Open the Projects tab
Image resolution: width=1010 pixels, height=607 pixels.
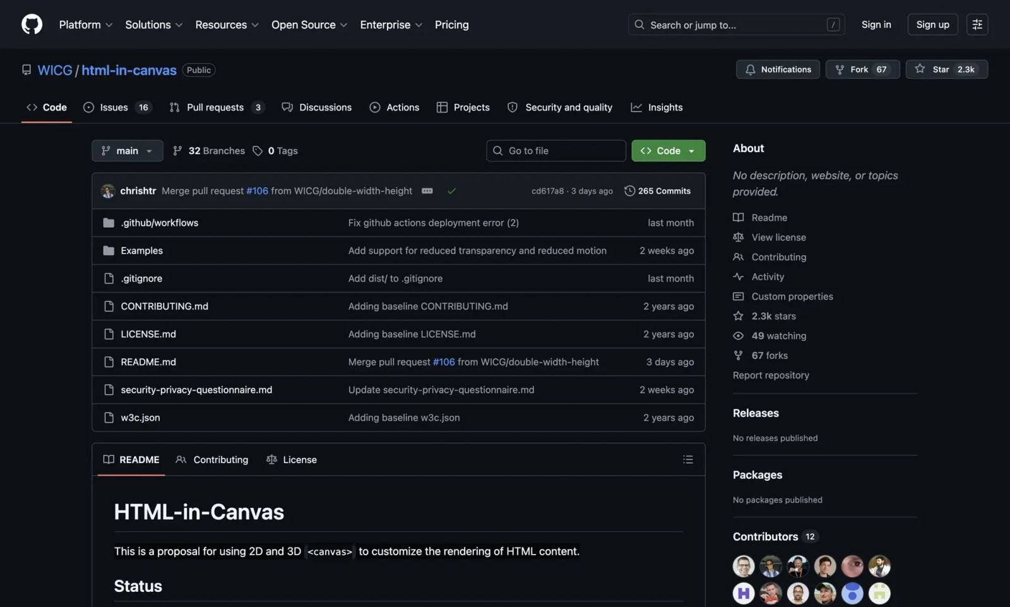pyautogui.click(x=463, y=107)
